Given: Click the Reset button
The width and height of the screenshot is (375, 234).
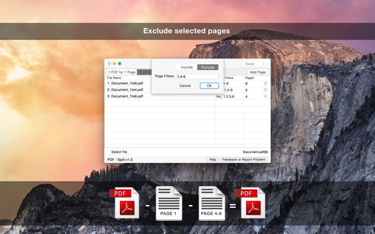Looking at the screenshot, I should pos(250,64).
